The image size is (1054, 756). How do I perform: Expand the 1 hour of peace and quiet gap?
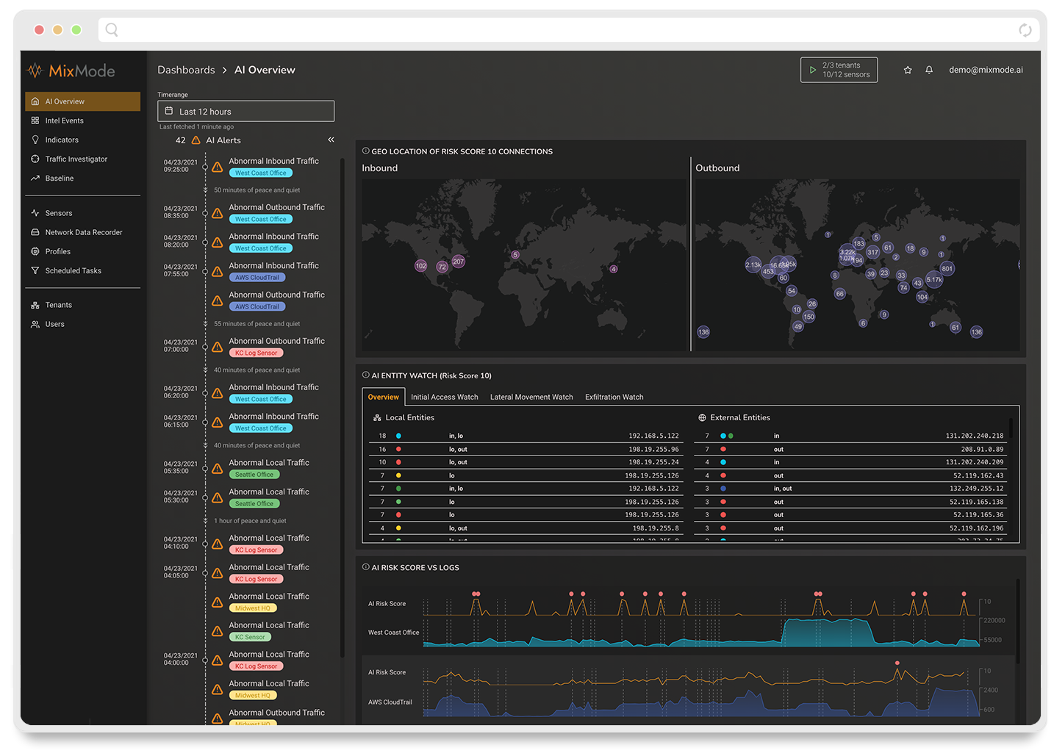pyautogui.click(x=250, y=521)
